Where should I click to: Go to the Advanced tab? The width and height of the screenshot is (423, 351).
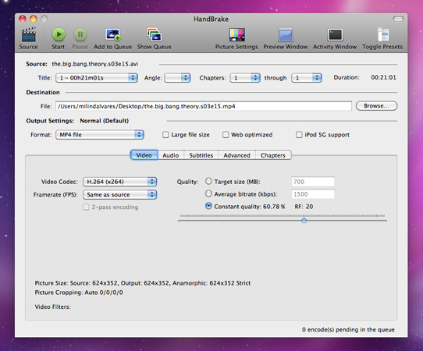236,155
